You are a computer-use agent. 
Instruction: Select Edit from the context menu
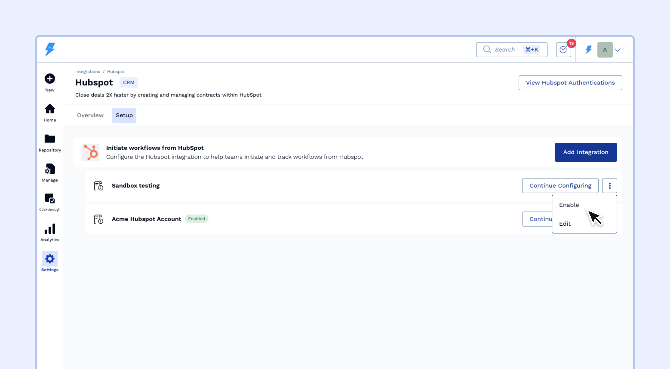coord(565,224)
